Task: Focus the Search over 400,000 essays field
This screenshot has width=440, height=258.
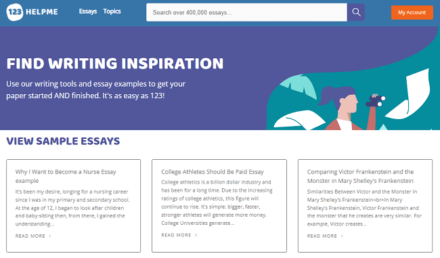Action: (246, 12)
